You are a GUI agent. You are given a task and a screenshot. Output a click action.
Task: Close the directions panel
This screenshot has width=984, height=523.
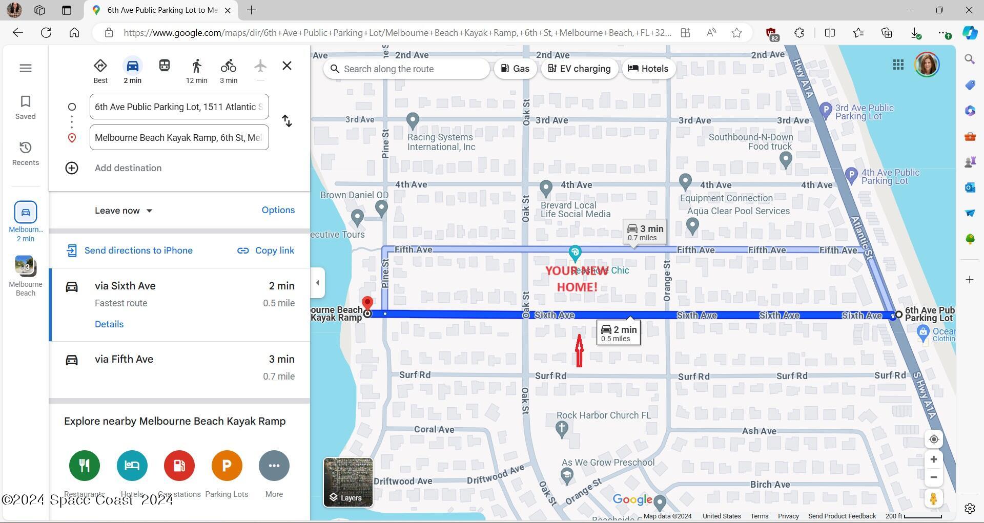click(x=287, y=66)
